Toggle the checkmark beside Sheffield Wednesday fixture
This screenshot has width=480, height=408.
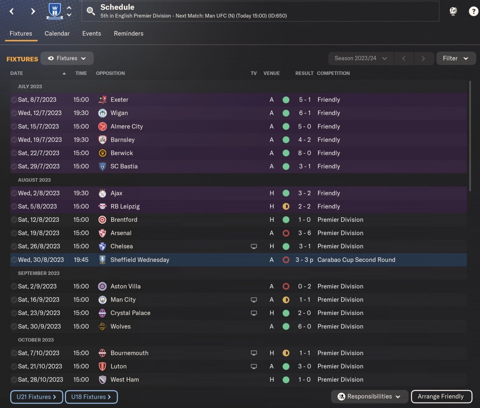[14, 260]
